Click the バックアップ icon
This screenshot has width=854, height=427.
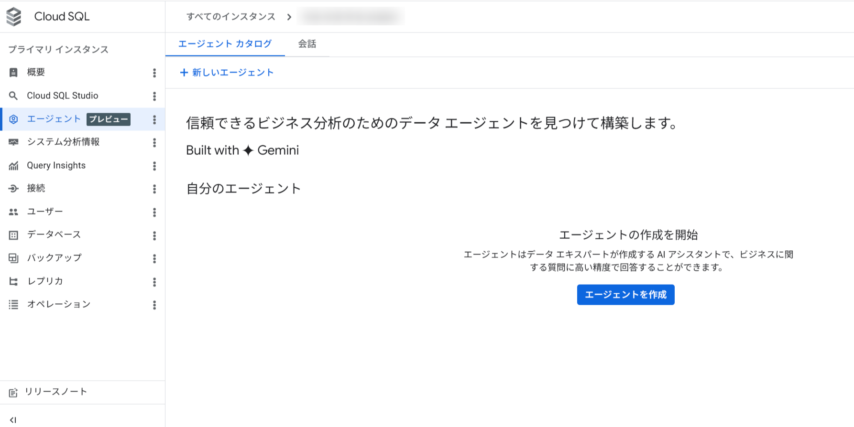tap(13, 258)
